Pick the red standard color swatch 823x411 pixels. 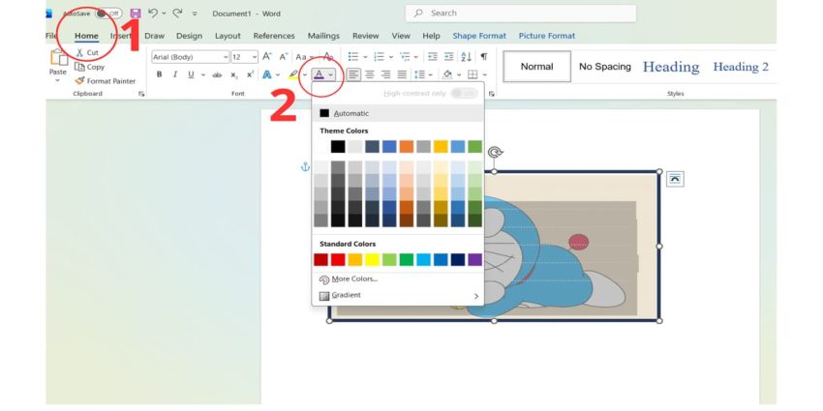(338, 259)
